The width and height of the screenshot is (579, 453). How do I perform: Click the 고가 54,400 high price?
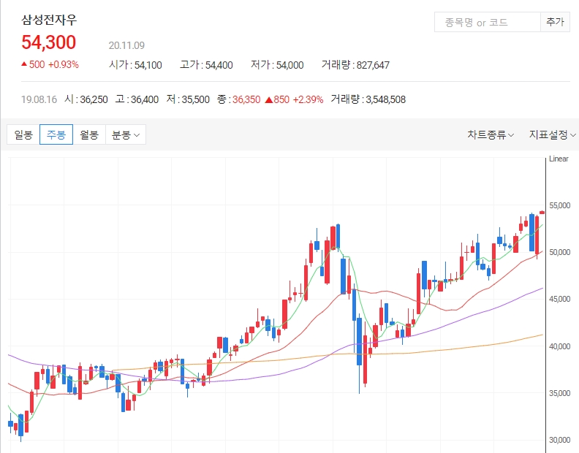point(206,65)
